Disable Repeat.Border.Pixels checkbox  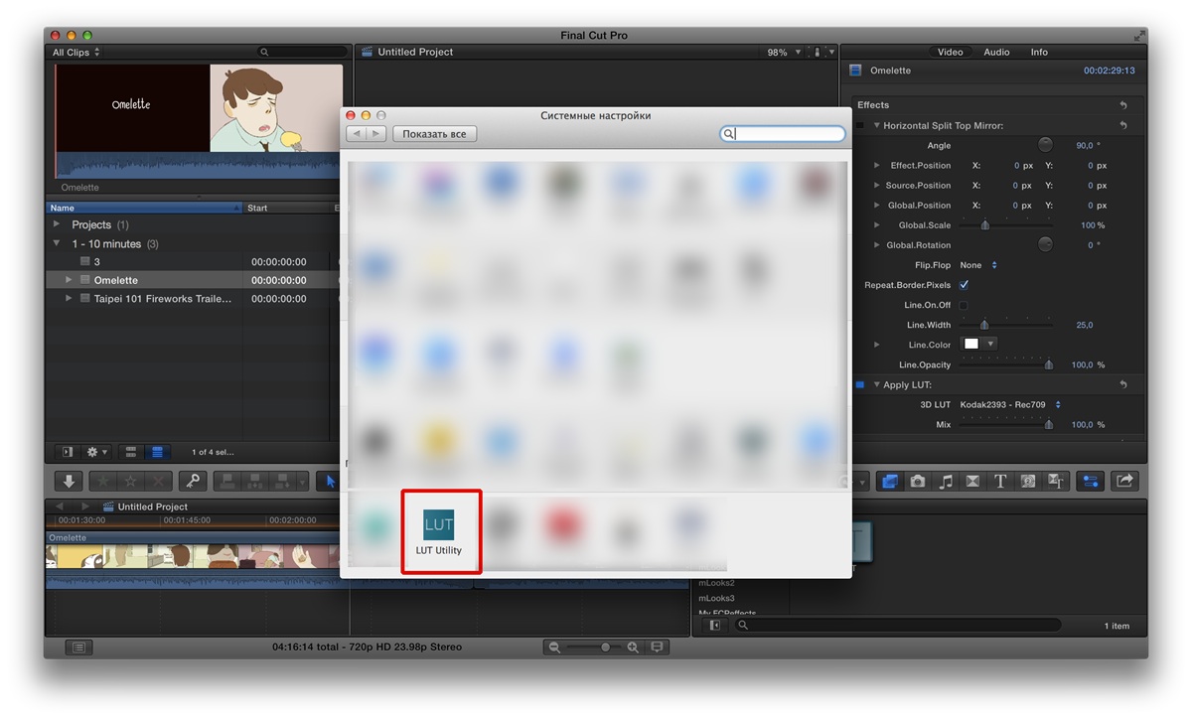(x=964, y=285)
